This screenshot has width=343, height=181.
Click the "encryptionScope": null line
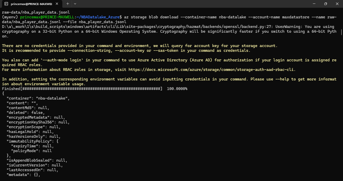(34, 127)
